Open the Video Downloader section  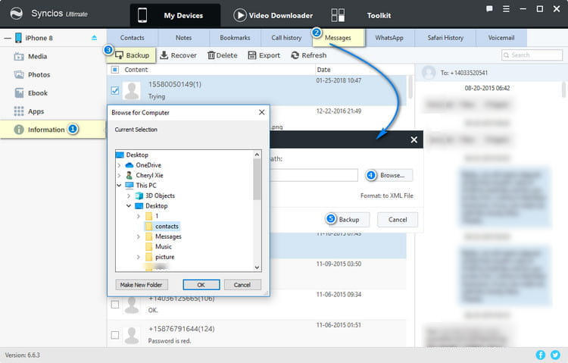pyautogui.click(x=273, y=15)
